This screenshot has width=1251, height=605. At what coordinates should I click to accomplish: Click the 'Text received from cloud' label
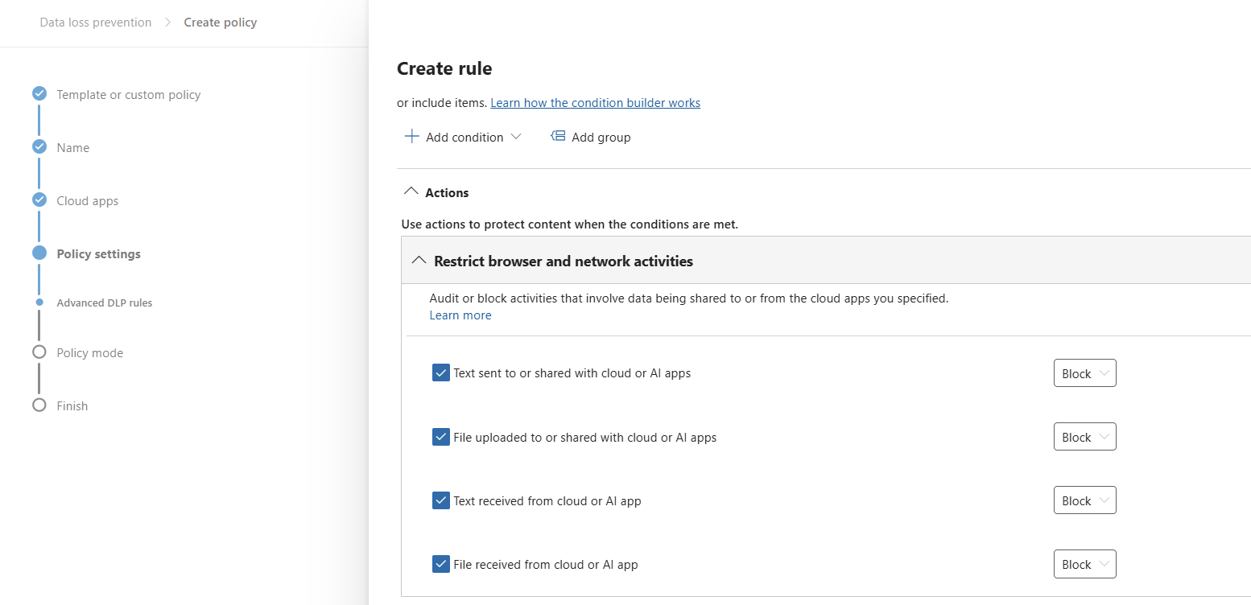tap(547, 501)
